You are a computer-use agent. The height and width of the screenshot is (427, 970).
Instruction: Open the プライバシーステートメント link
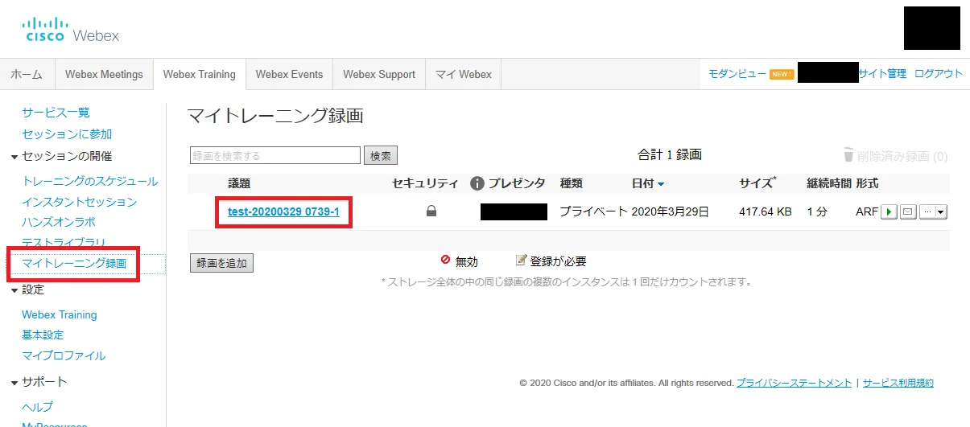click(794, 384)
